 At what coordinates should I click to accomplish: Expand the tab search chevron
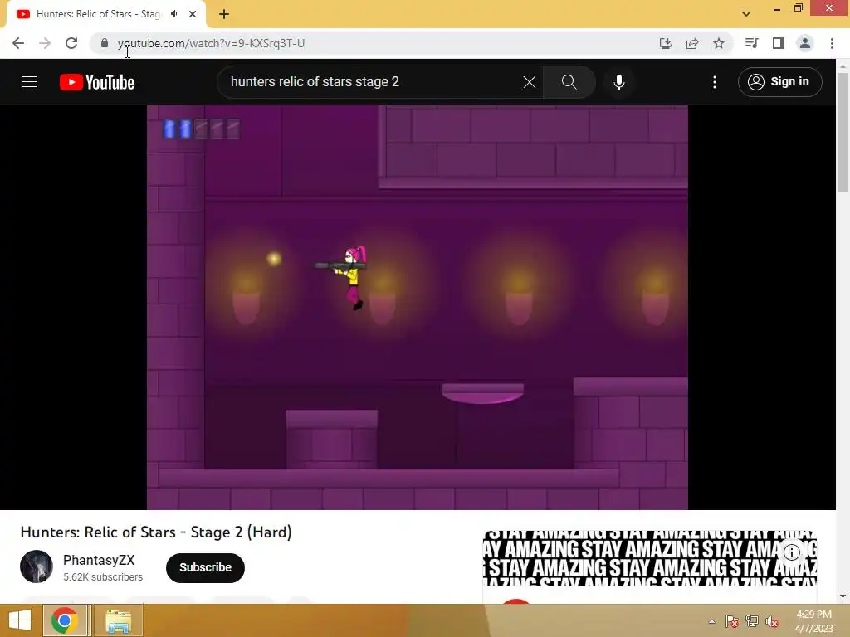[x=746, y=14]
